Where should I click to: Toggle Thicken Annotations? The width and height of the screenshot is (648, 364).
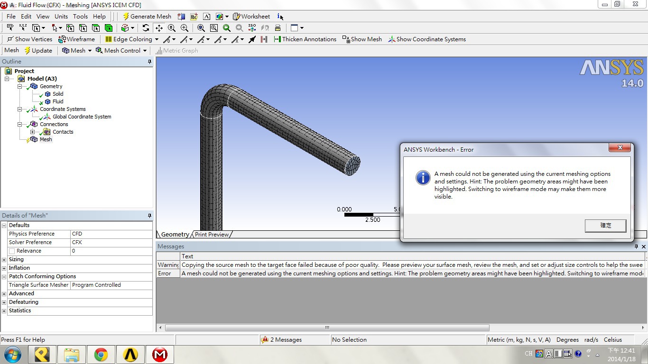(x=305, y=39)
